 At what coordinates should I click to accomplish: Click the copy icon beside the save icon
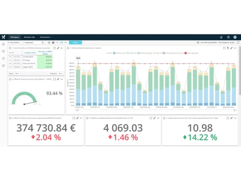point(53,42)
